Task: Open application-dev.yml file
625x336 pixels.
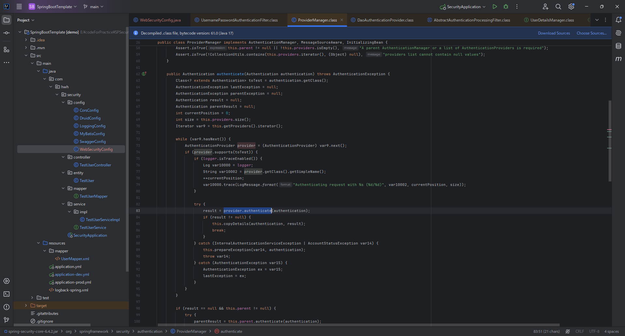Action: point(69,274)
